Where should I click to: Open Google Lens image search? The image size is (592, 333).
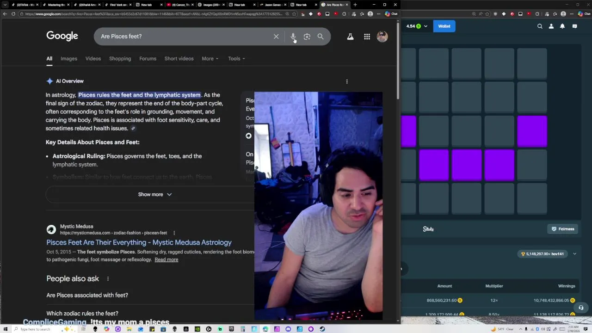[307, 37]
